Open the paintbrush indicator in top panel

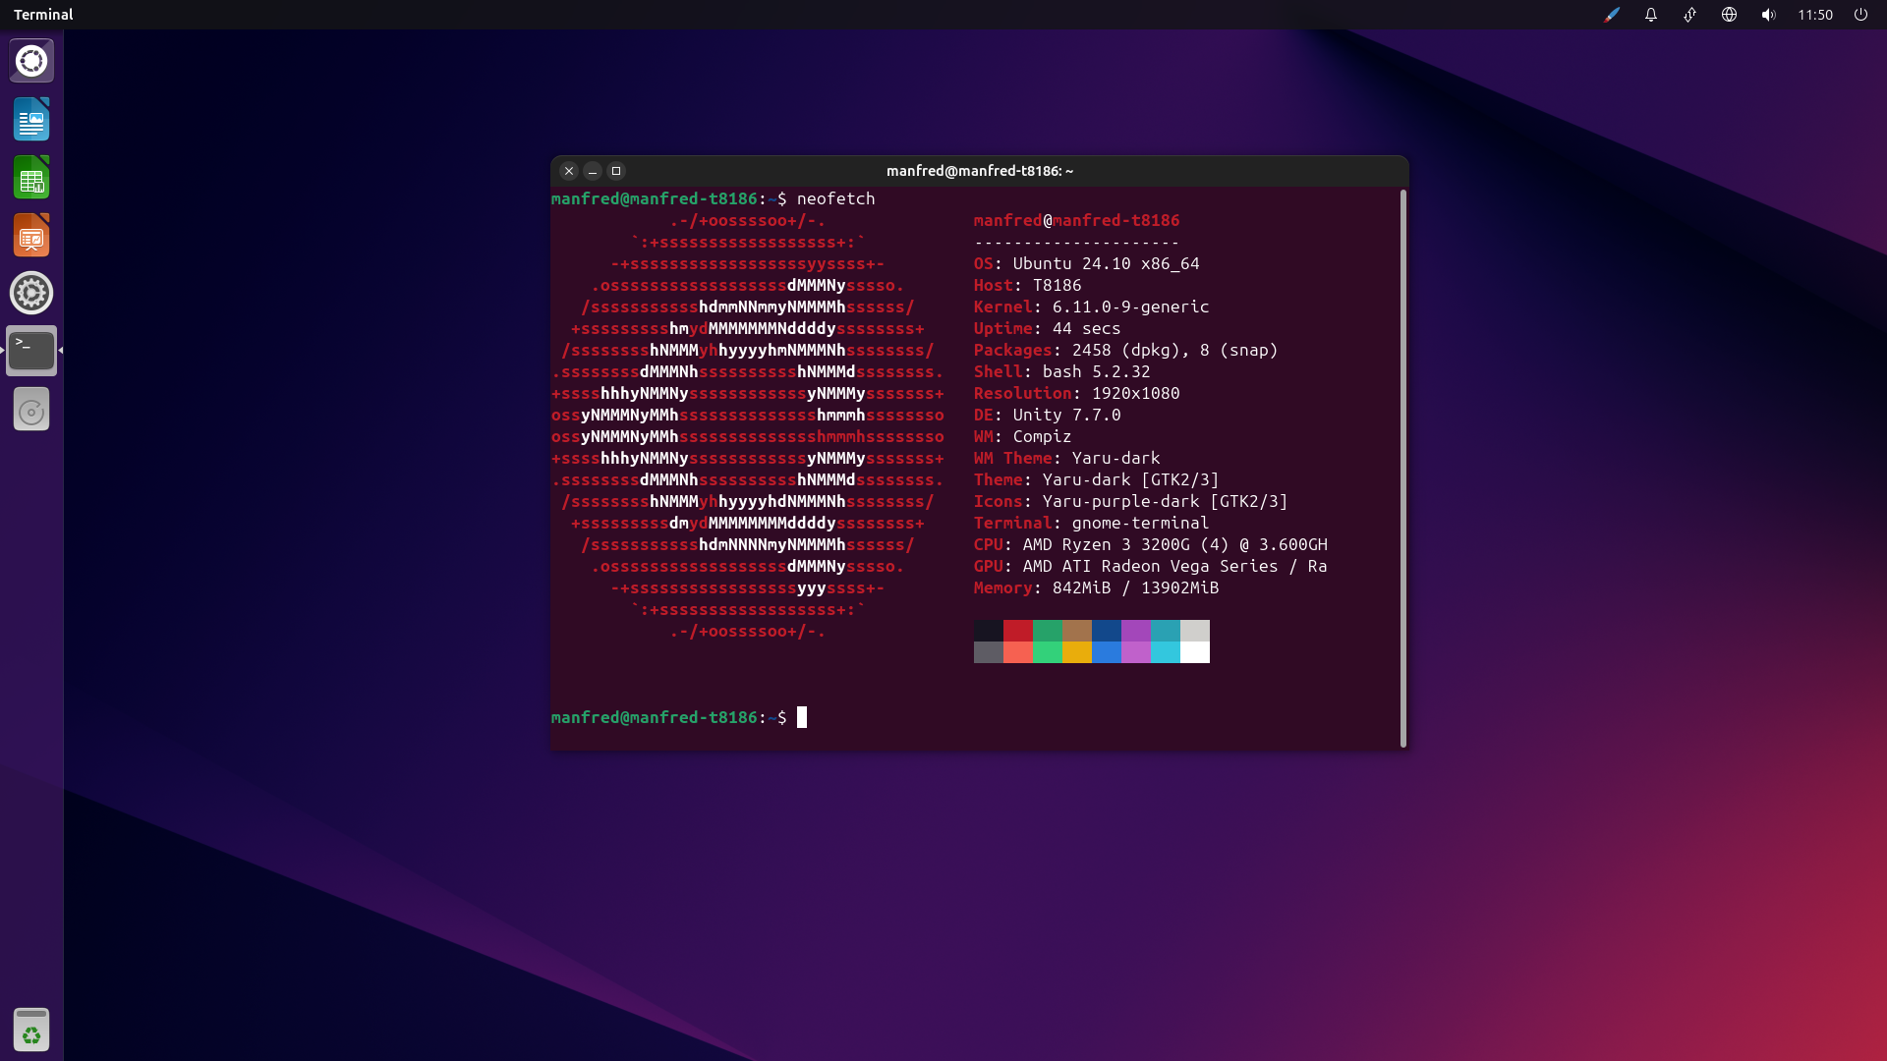tap(1612, 15)
